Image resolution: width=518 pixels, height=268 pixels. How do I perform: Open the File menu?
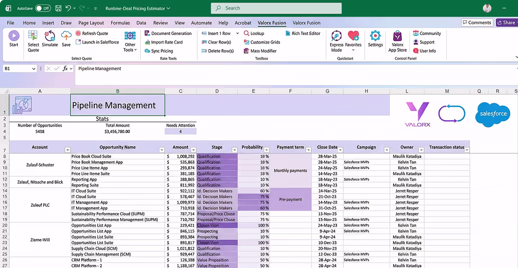pyautogui.click(x=11, y=22)
